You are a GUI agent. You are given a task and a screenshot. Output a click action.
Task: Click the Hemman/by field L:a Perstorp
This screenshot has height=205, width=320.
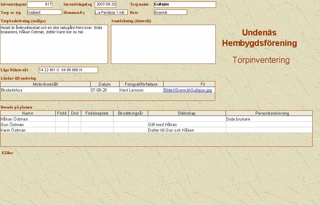(x=111, y=12)
